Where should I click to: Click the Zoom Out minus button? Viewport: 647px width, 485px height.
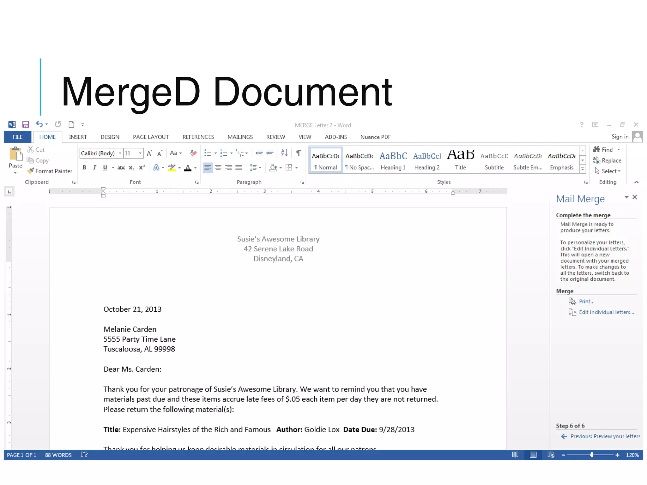point(564,455)
